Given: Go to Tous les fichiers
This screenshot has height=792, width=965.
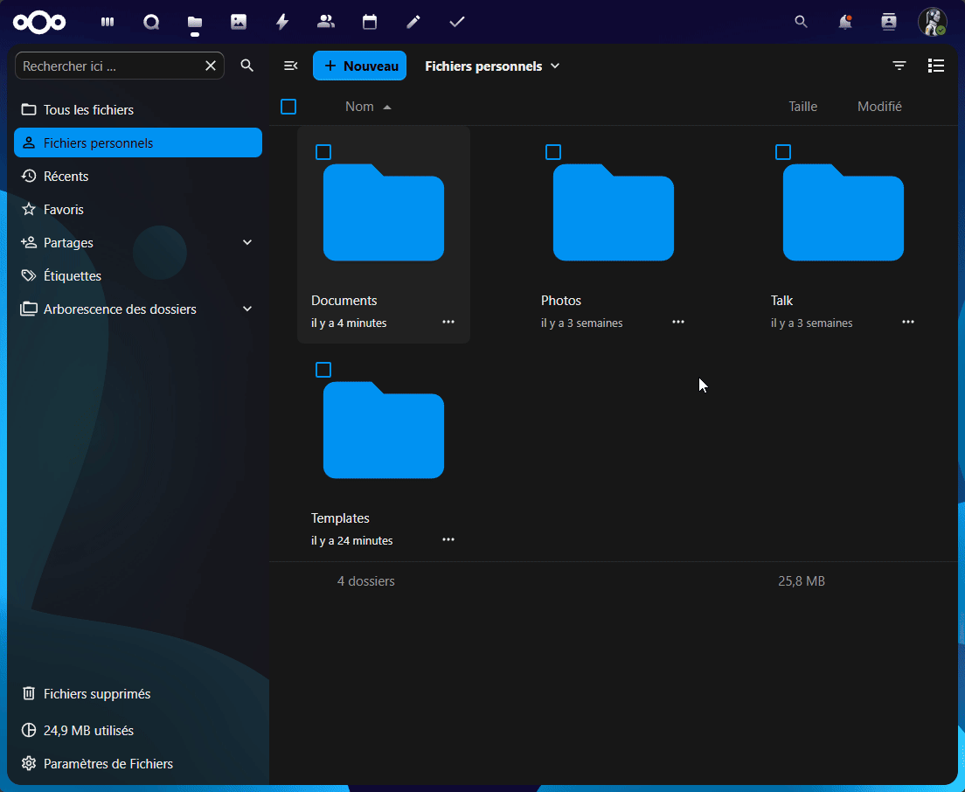Looking at the screenshot, I should pos(138,109).
